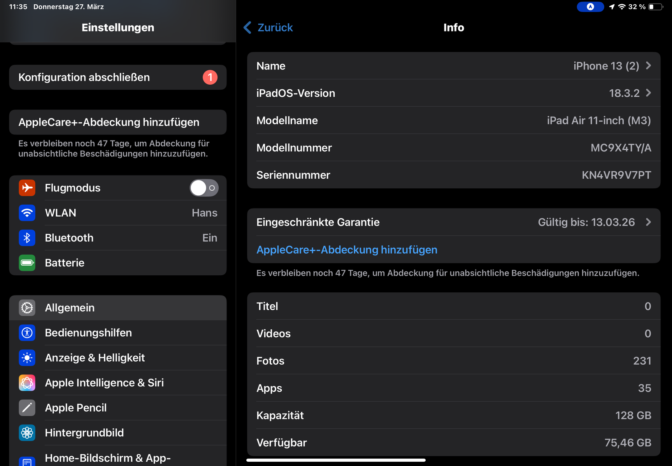Viewport: 672px width, 466px height.
Task: Tap the Allgemein gear icon
Action: point(27,308)
